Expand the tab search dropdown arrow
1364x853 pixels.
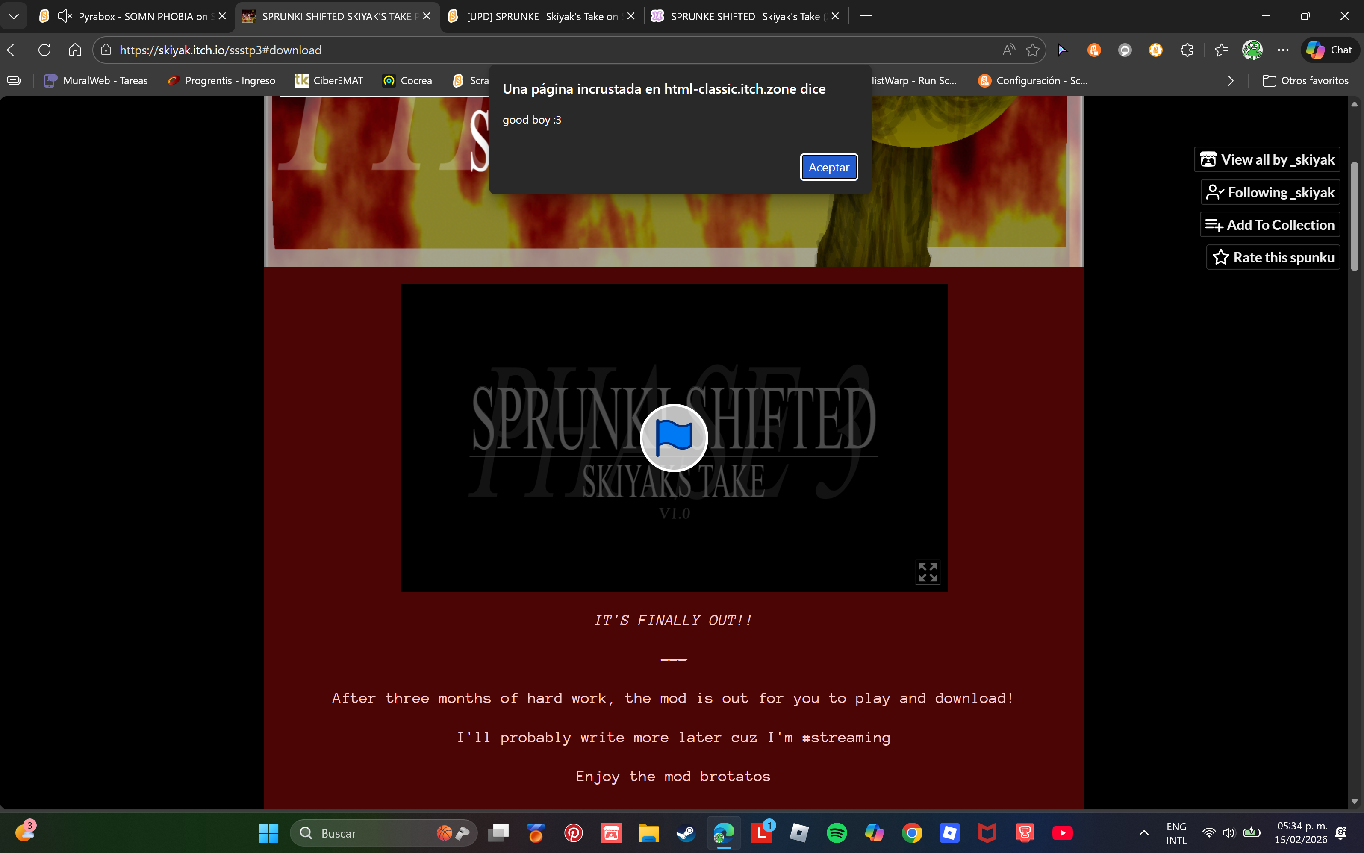point(14,16)
